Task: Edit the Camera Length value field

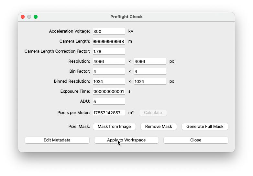Action: (x=109, y=41)
